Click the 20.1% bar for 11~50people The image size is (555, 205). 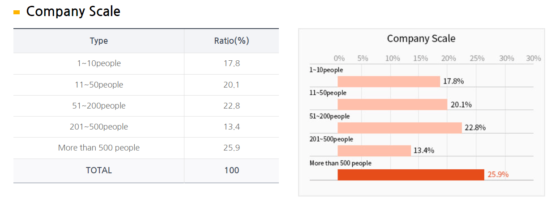pyautogui.click(x=392, y=105)
